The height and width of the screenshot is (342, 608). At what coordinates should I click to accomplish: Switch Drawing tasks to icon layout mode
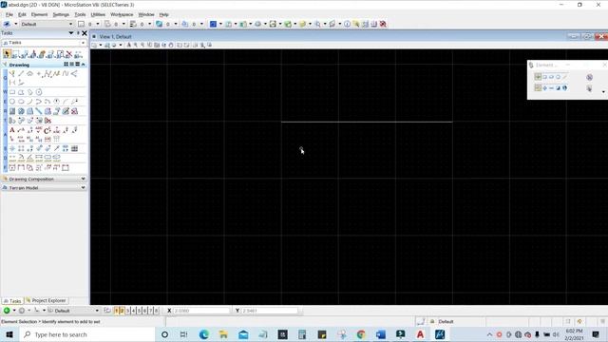coord(66,65)
